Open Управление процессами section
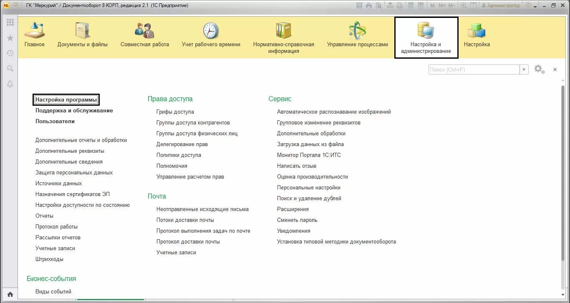 358,35
